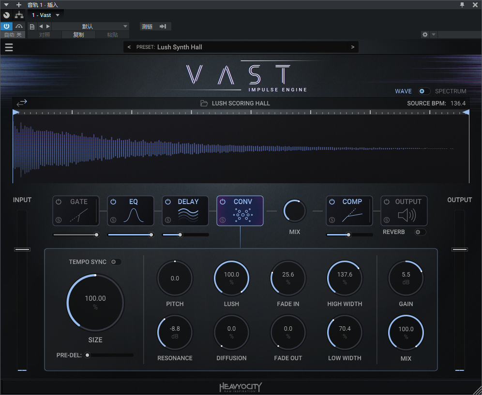482x395 pixels.
Task: Solo the CONV module
Action: click(223, 220)
